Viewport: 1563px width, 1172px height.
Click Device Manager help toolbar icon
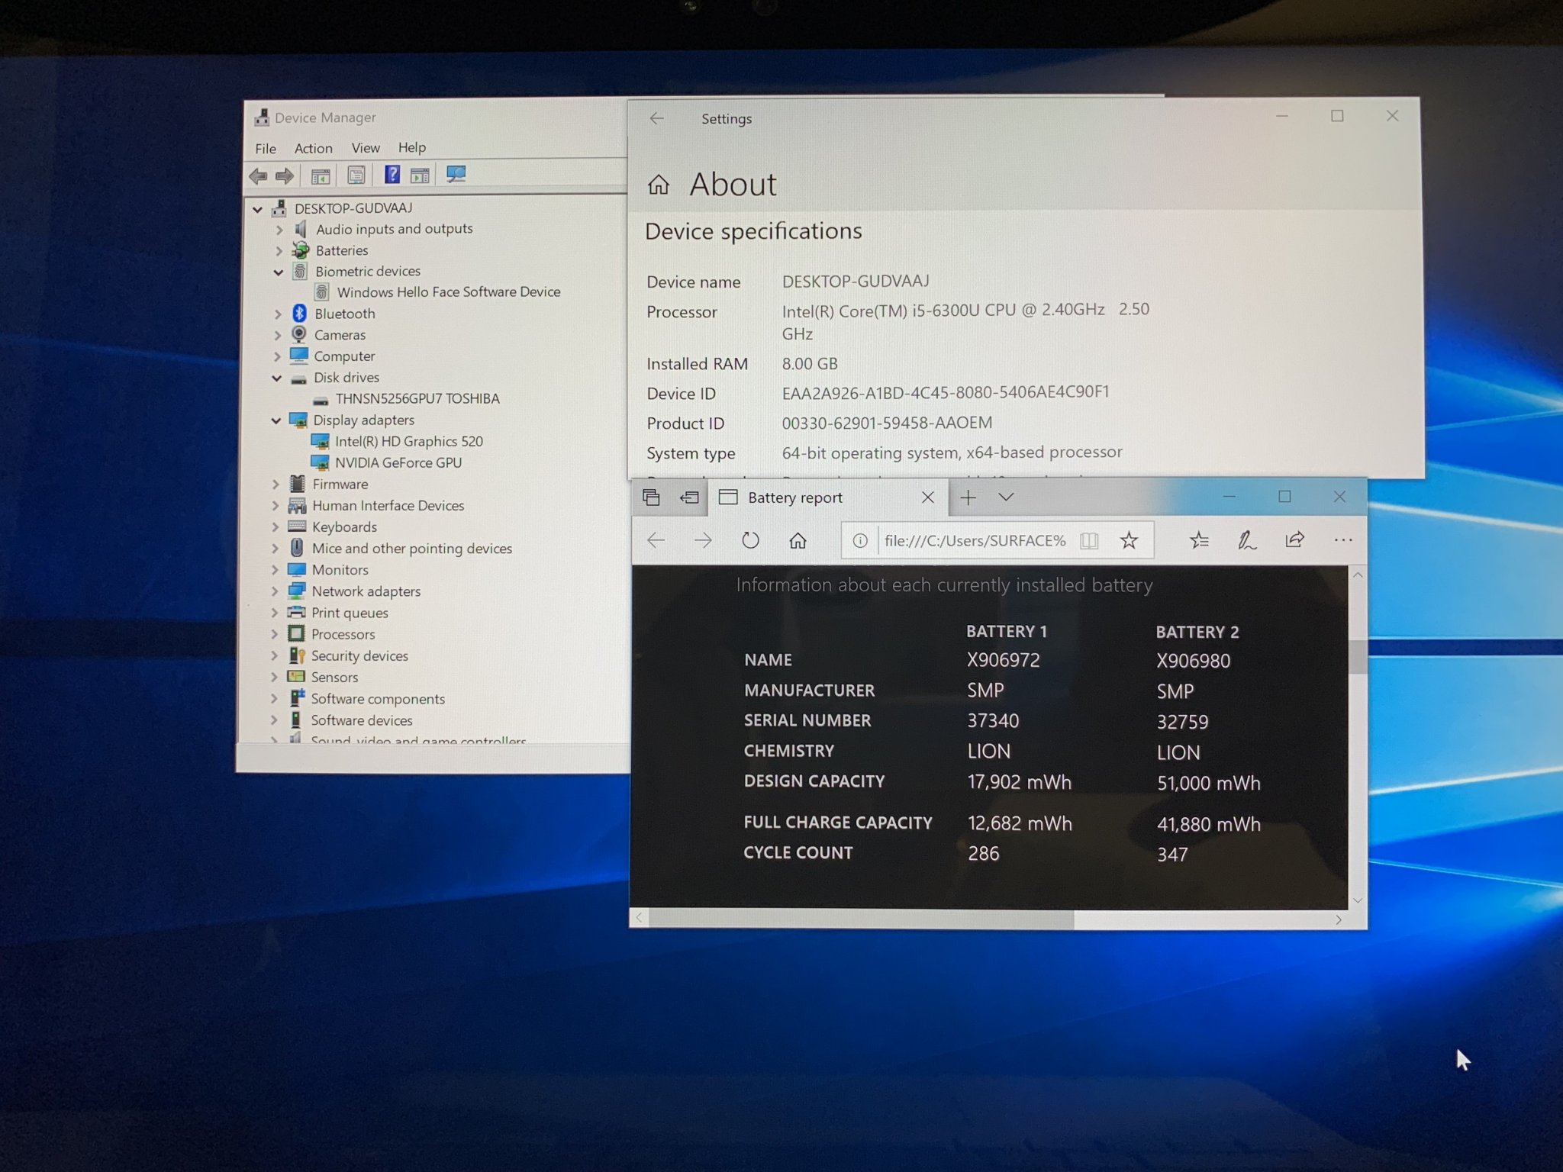(392, 175)
